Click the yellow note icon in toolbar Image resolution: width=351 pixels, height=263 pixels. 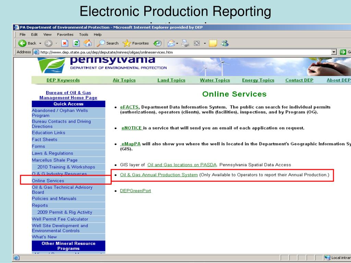(213, 43)
